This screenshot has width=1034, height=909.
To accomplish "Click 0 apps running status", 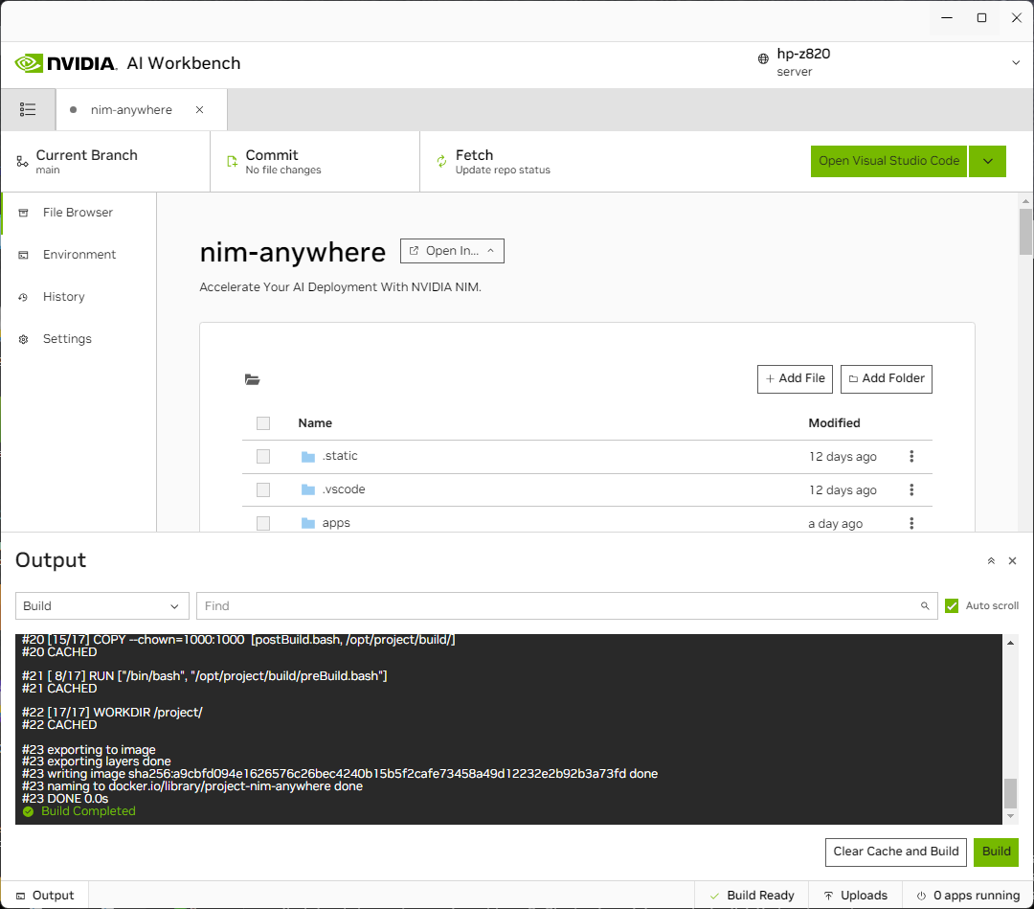I will click(x=968, y=896).
